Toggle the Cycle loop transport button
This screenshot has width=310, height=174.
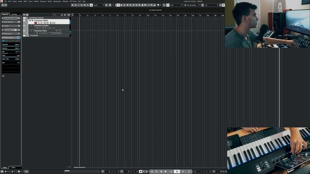coord(171,172)
